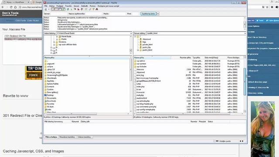Click the reconnect to last server icon

82,9
